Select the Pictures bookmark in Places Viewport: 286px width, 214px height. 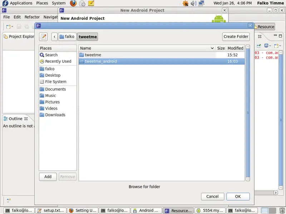pyautogui.click(x=58, y=102)
